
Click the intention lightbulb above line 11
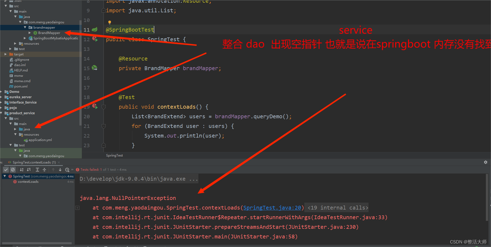[x=109, y=22]
